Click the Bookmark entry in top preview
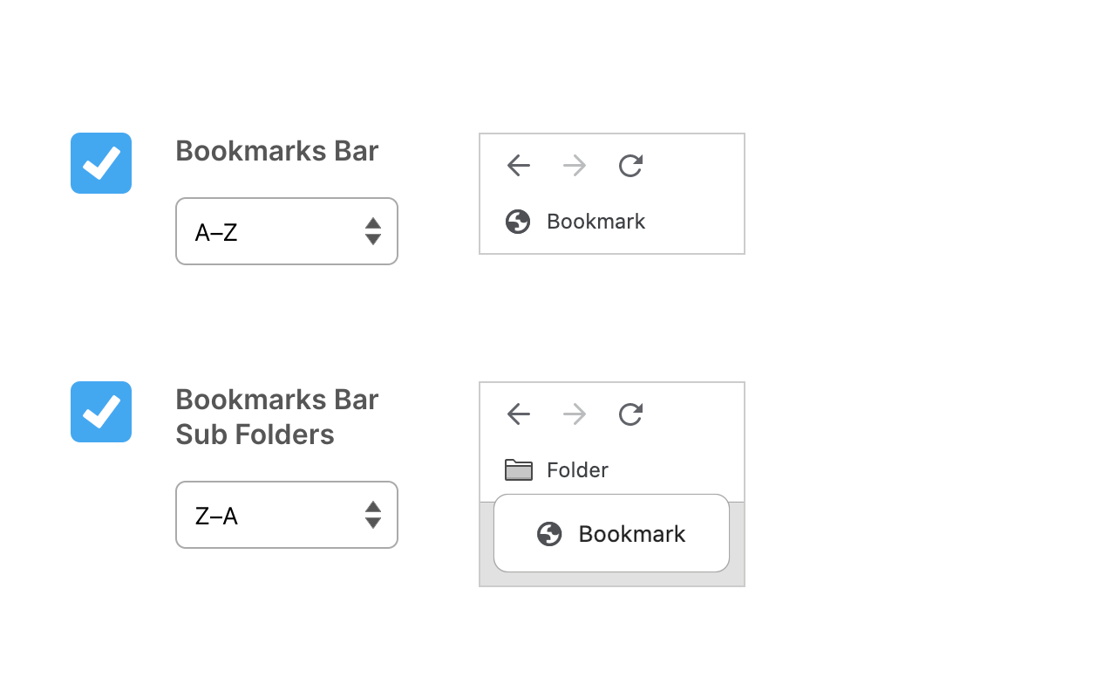This screenshot has height=698, width=1116. [595, 222]
